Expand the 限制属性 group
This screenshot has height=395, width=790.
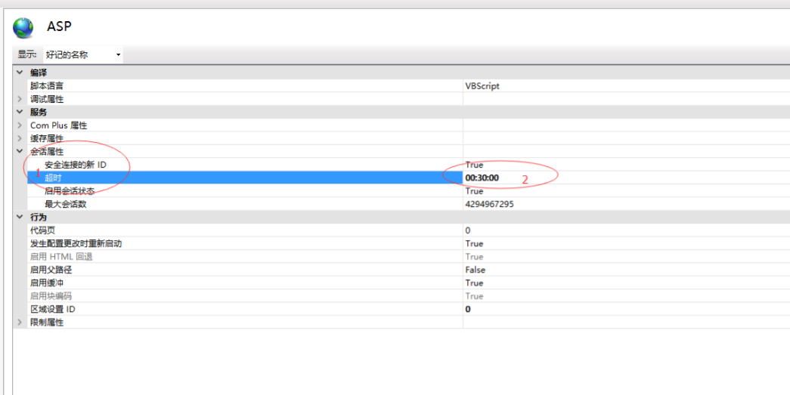click(20, 322)
